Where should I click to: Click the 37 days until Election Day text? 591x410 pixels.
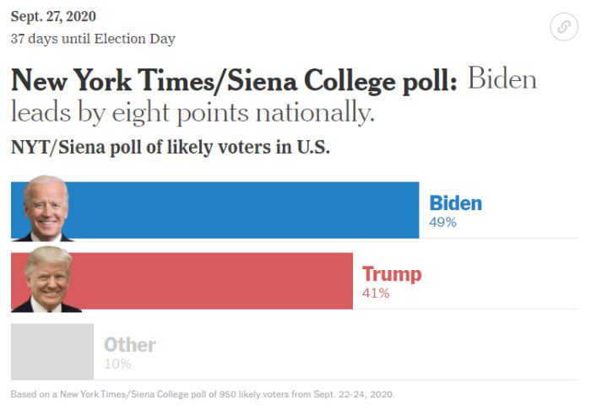[x=93, y=39]
